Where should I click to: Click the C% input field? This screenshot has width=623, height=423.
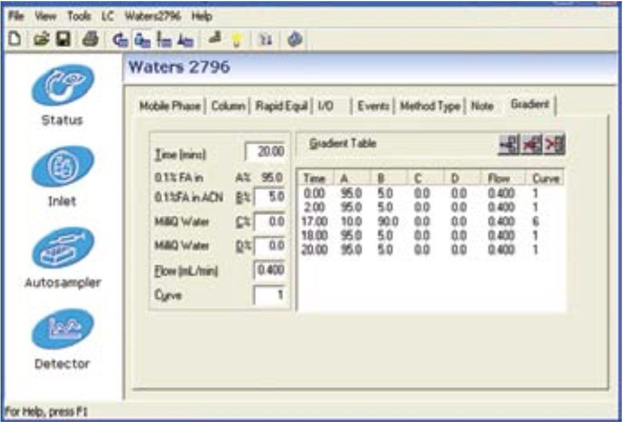[270, 221]
